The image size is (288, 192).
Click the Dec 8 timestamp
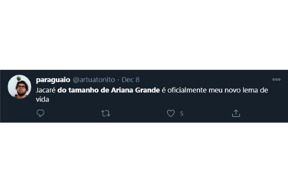(130, 80)
